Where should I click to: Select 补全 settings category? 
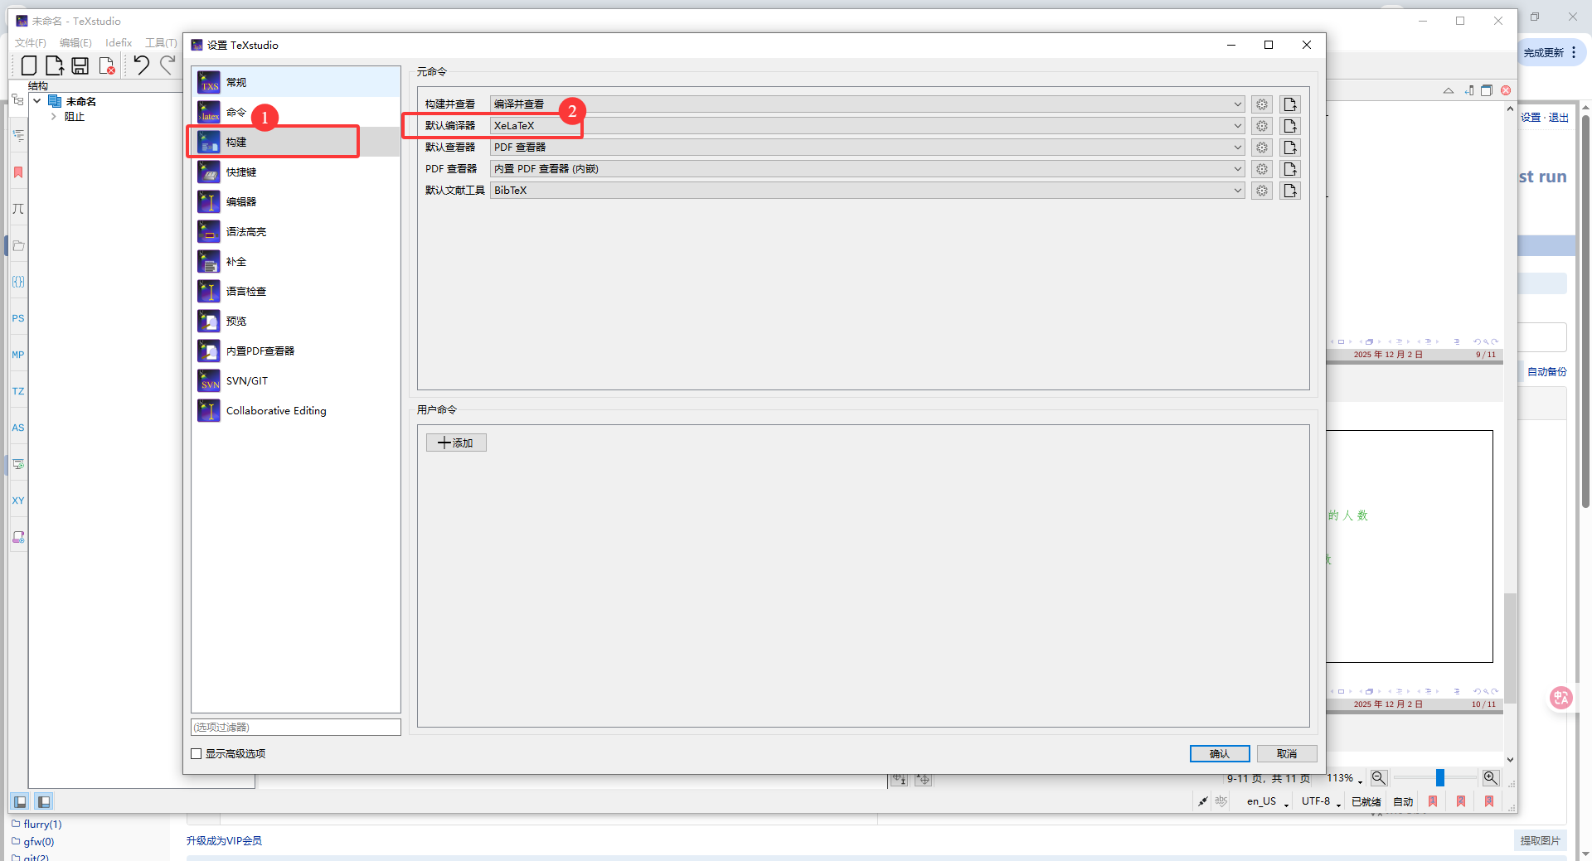tap(296, 261)
